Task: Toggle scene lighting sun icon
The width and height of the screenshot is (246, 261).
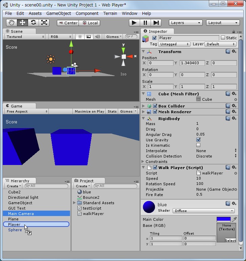Action: pos(80,37)
